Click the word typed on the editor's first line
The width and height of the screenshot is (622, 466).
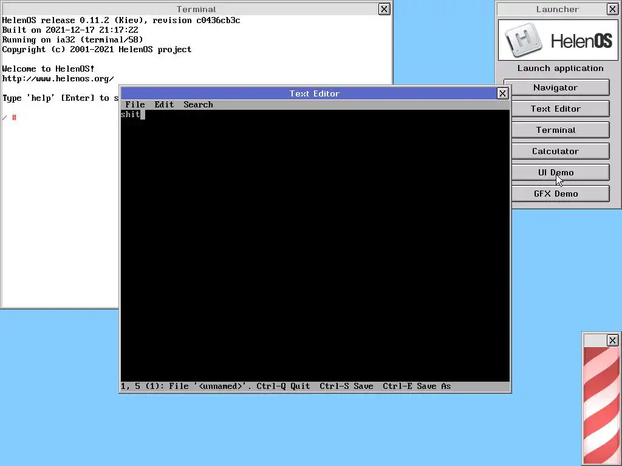pyautogui.click(x=131, y=114)
